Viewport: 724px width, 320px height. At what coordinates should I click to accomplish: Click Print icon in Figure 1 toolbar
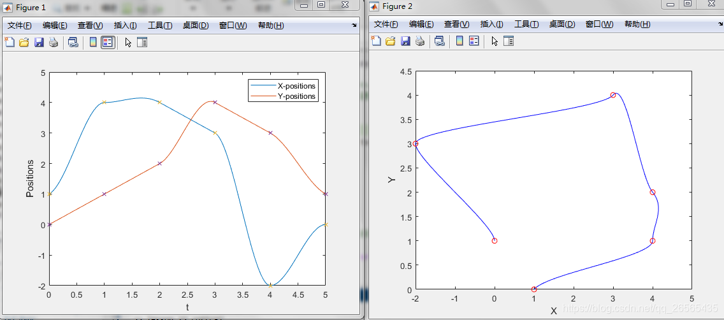pos(54,43)
